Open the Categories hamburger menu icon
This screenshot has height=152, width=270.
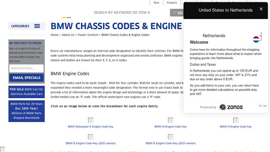pos(37,26)
